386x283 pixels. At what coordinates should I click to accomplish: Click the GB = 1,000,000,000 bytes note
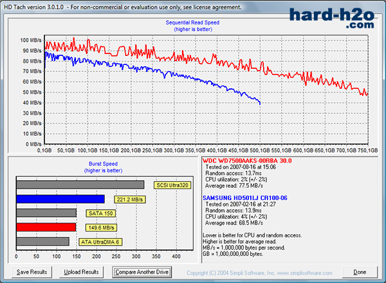click(x=233, y=253)
